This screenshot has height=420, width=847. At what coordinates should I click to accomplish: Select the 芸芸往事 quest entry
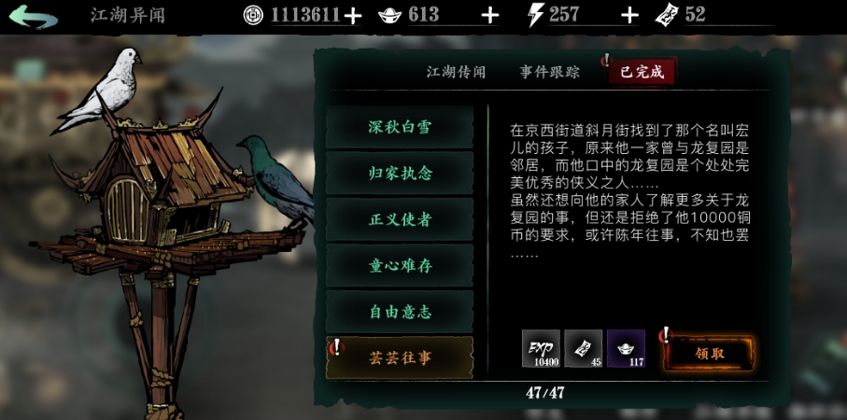click(400, 357)
